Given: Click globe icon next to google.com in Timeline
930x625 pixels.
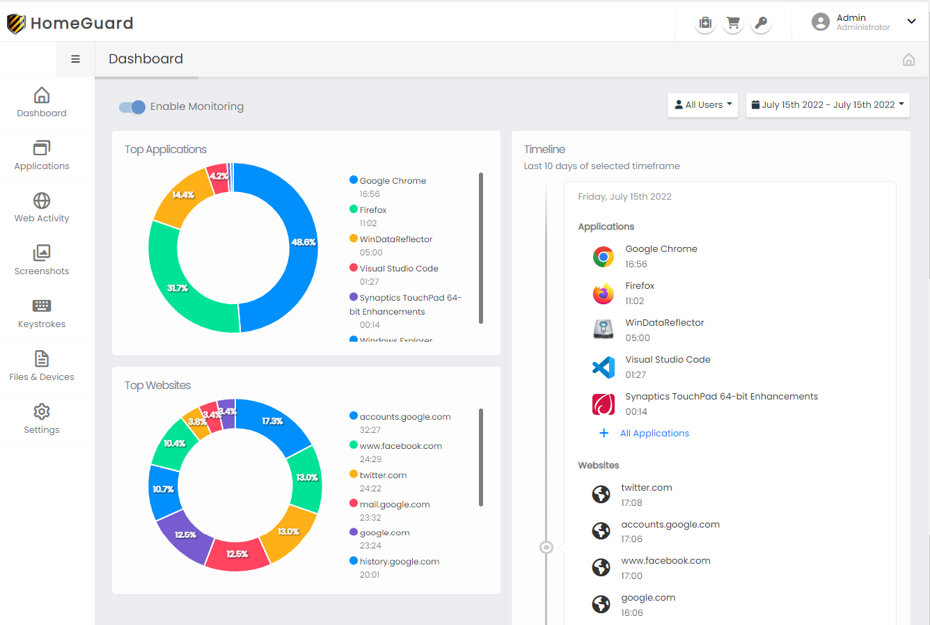Looking at the screenshot, I should pos(601,604).
